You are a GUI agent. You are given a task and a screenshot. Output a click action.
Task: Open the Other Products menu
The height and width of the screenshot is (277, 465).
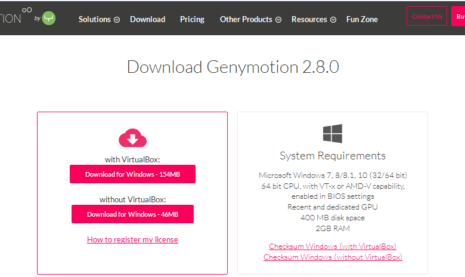pyautogui.click(x=246, y=19)
